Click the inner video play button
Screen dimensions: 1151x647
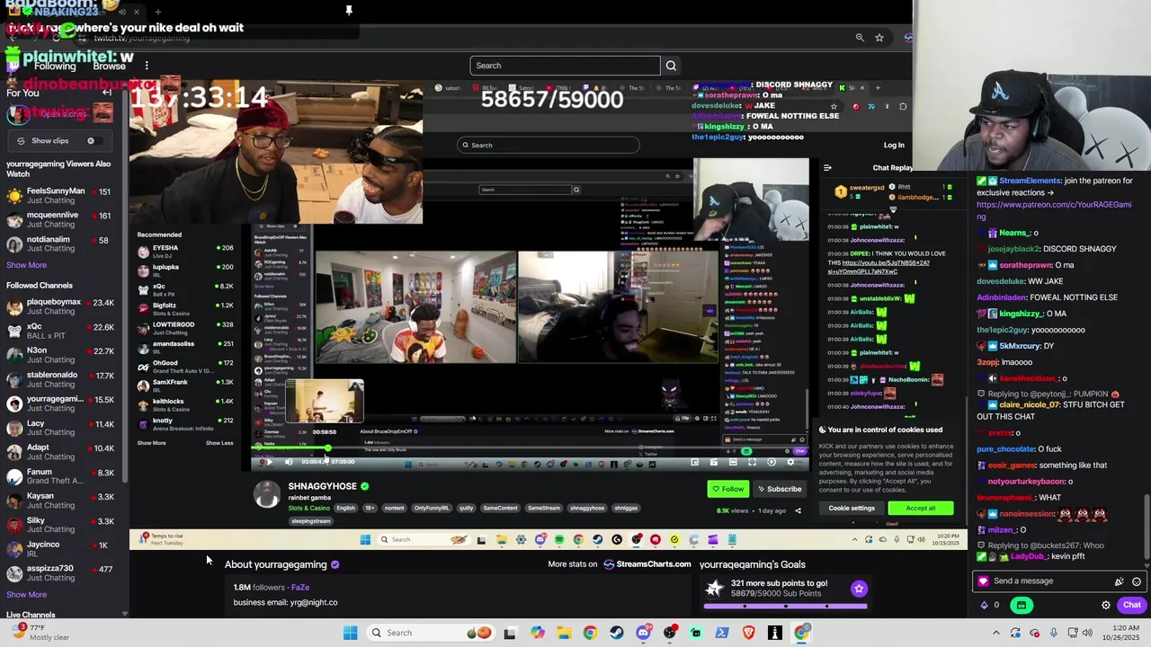[270, 462]
